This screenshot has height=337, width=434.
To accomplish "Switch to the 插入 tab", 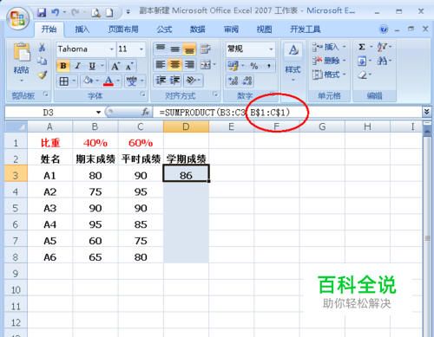I will tap(82, 29).
